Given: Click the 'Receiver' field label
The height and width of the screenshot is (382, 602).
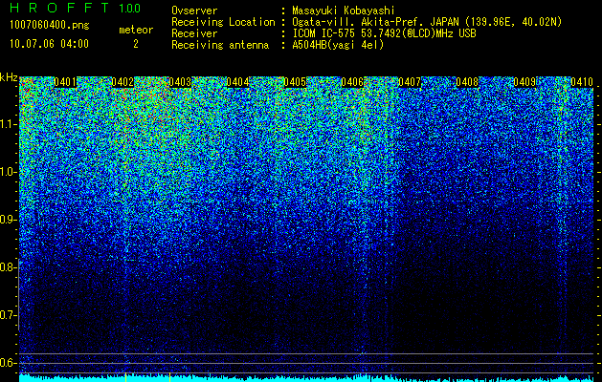Looking at the screenshot, I should click(x=194, y=33).
